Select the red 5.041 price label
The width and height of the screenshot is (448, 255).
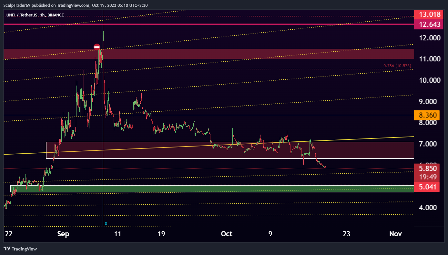[x=427, y=187]
